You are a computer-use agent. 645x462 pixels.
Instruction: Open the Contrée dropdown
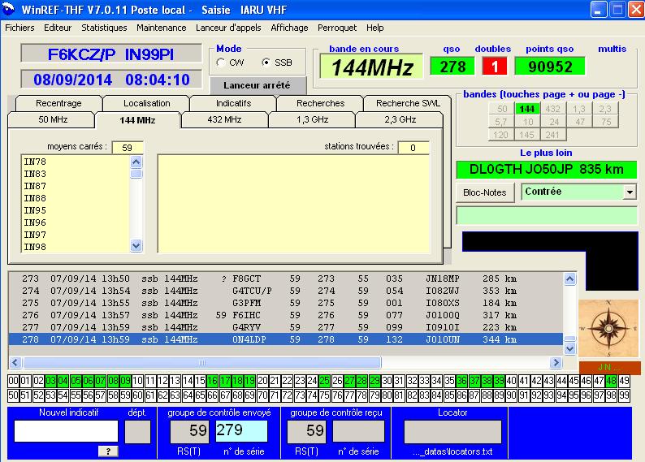[x=630, y=192]
